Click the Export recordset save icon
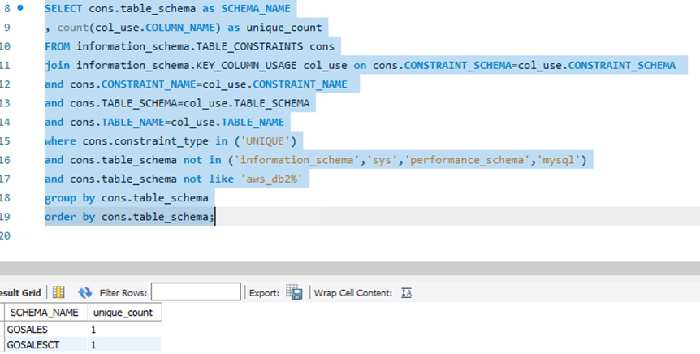 click(x=295, y=292)
